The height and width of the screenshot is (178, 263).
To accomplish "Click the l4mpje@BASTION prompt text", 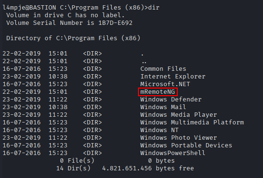I will 29,8.
